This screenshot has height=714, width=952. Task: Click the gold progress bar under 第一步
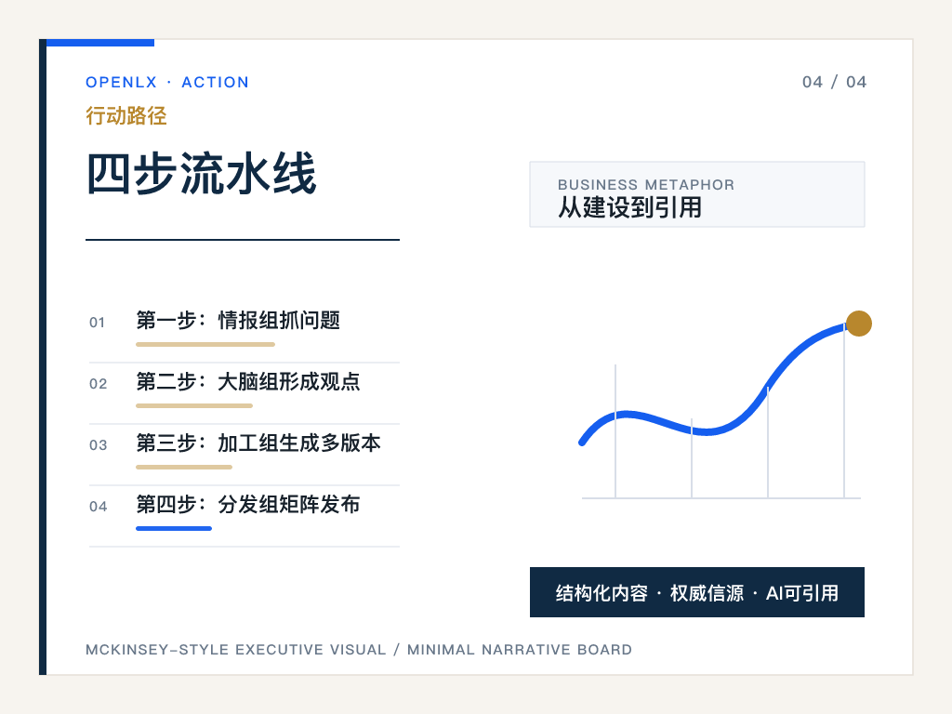point(205,344)
